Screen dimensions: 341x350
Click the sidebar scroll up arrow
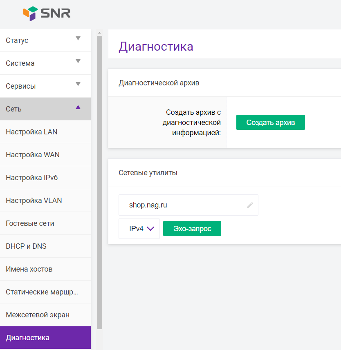99,33
